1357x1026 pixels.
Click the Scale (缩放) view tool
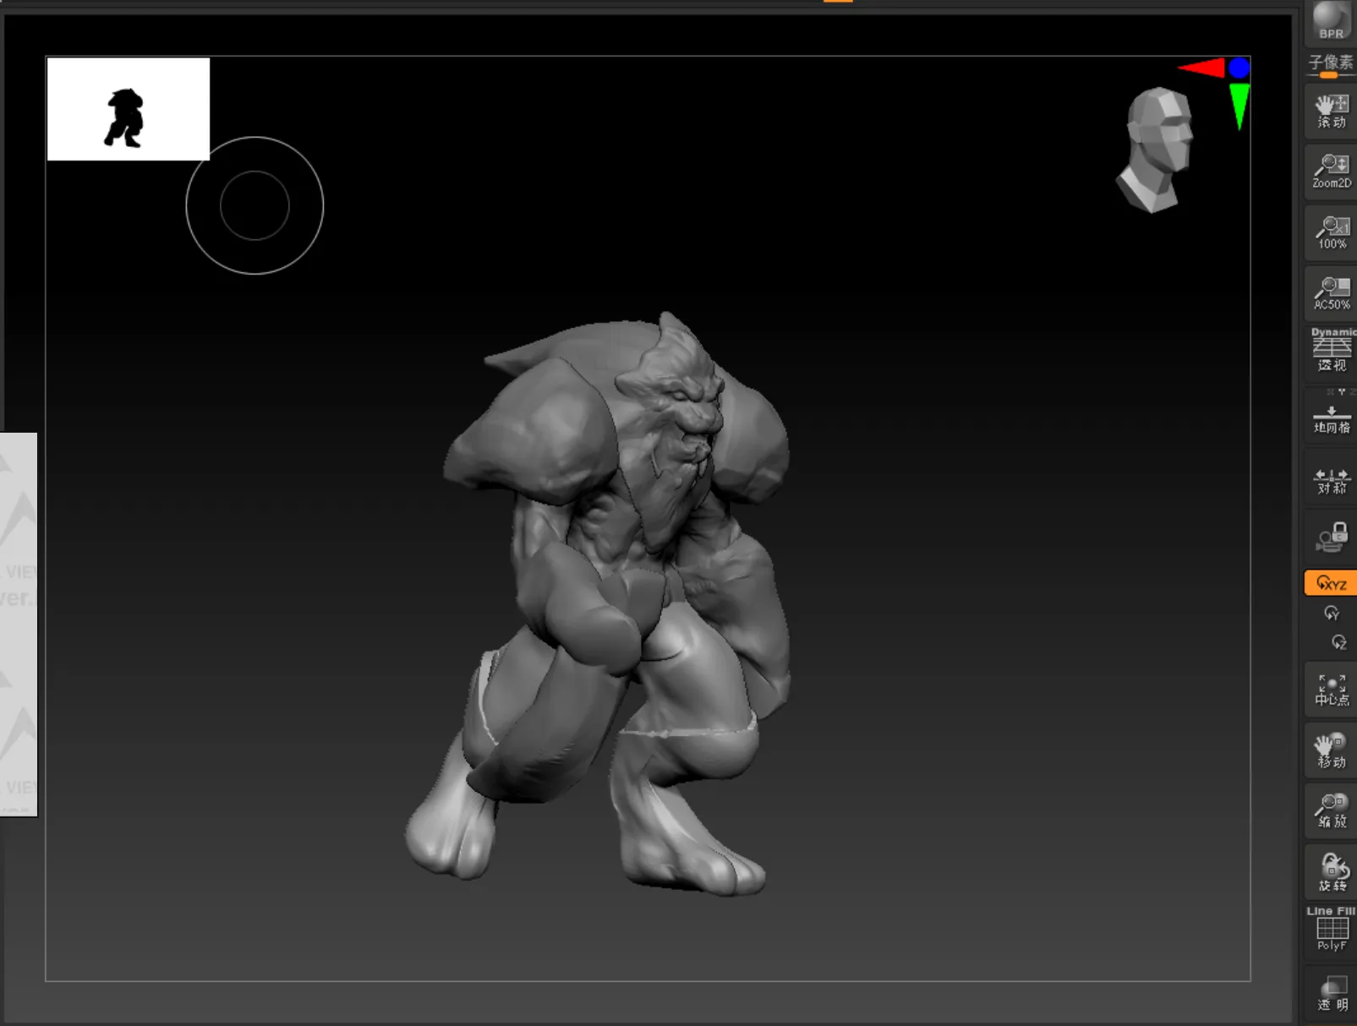point(1331,810)
